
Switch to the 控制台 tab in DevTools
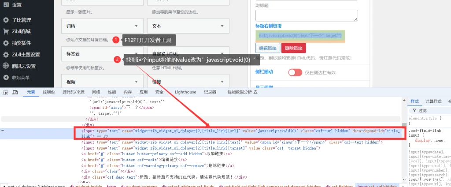point(49,92)
